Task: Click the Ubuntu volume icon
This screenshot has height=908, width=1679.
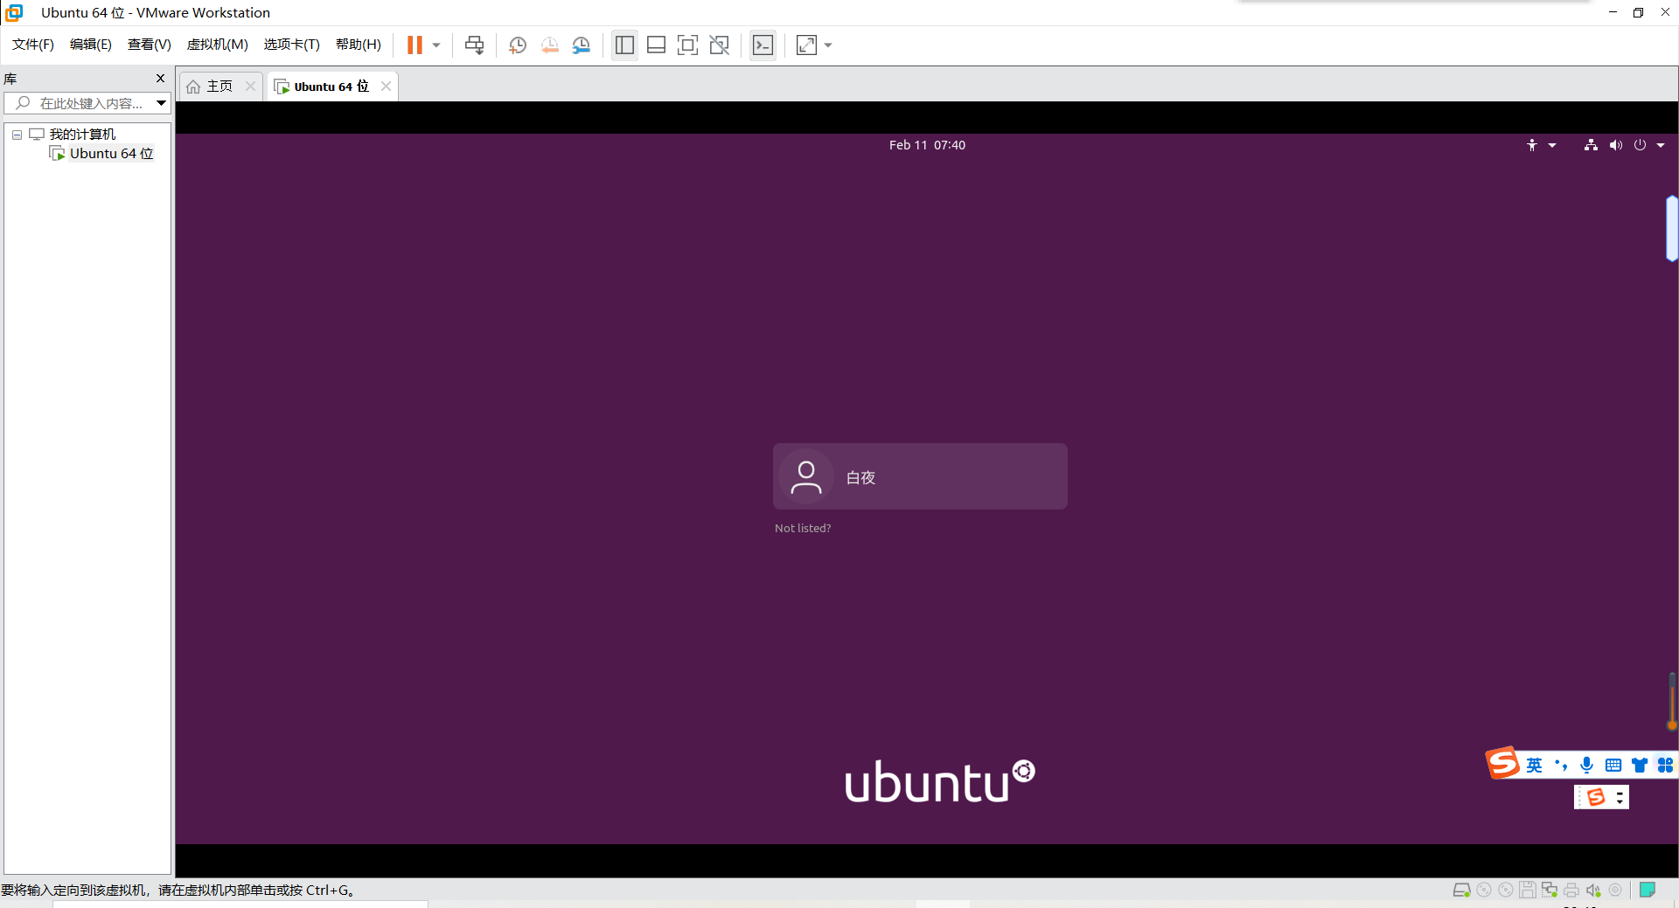Action: coord(1615,145)
